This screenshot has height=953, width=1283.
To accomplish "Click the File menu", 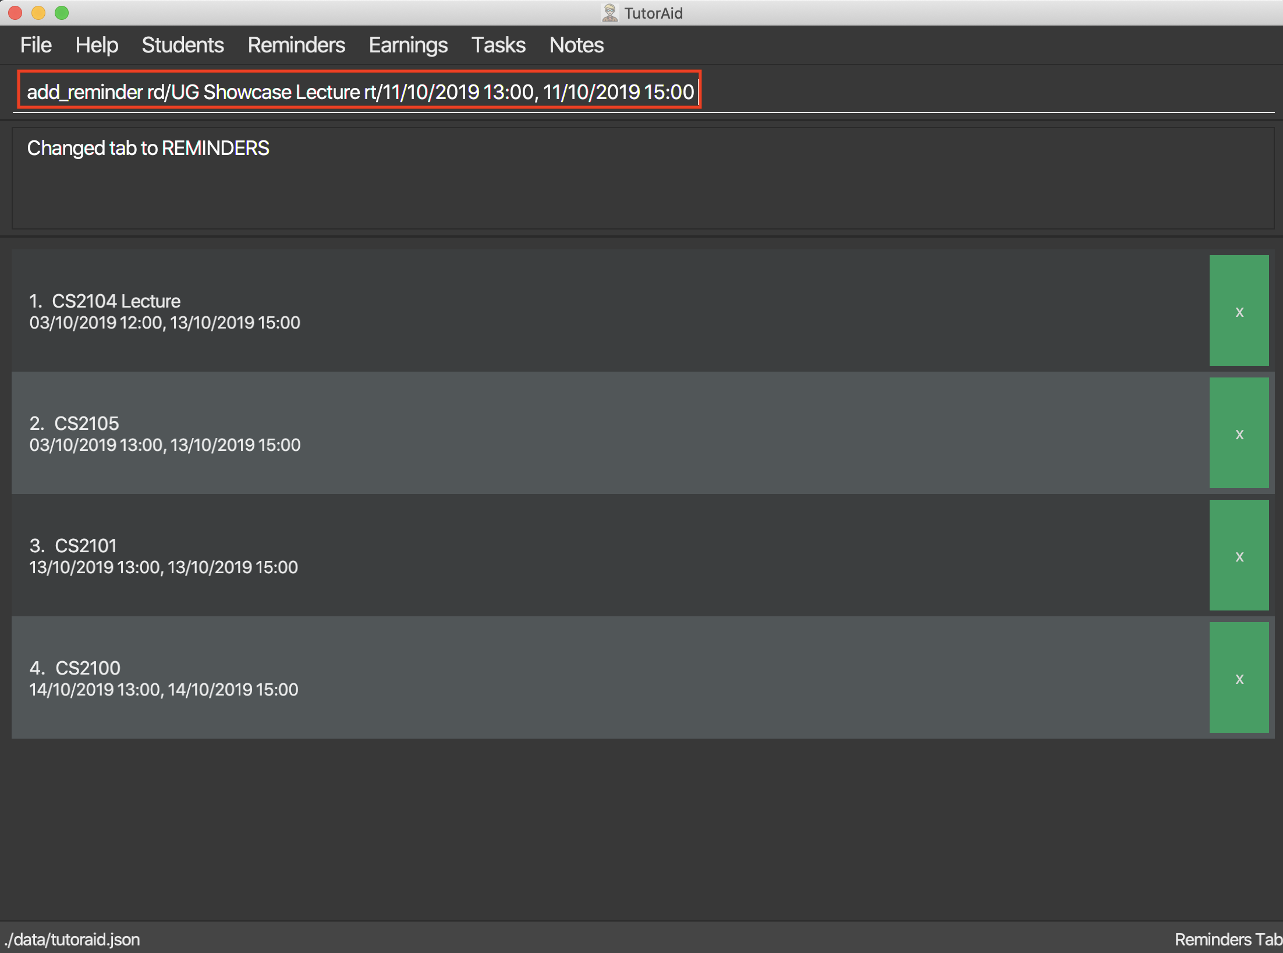I will 37,44.
